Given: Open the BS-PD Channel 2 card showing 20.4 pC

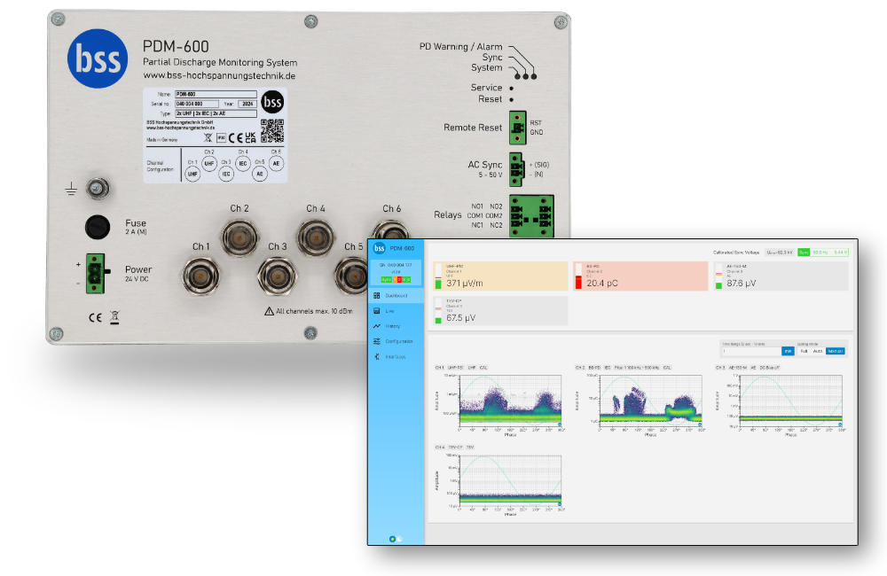Looking at the screenshot, I should 640,276.
